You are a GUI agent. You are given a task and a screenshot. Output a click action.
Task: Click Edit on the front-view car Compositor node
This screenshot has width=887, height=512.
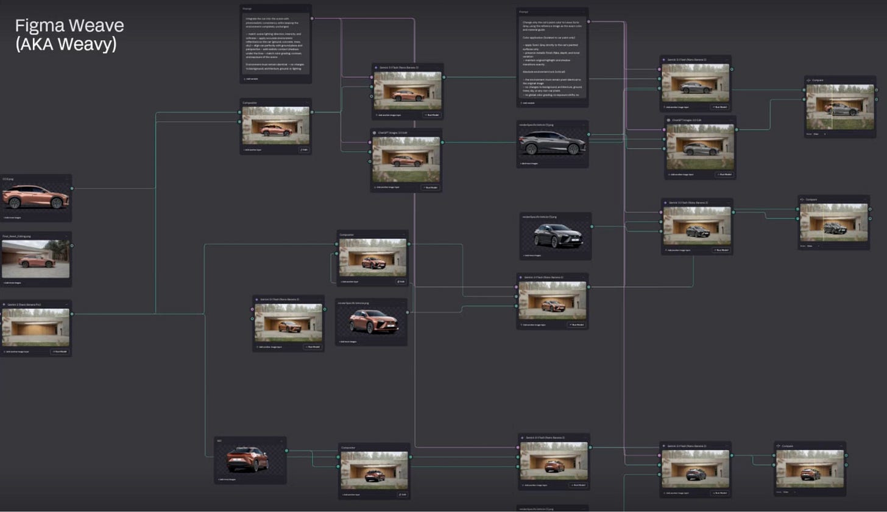tap(400, 281)
